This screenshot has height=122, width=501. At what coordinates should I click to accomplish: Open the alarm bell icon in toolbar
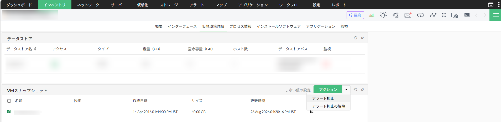(x=383, y=15)
